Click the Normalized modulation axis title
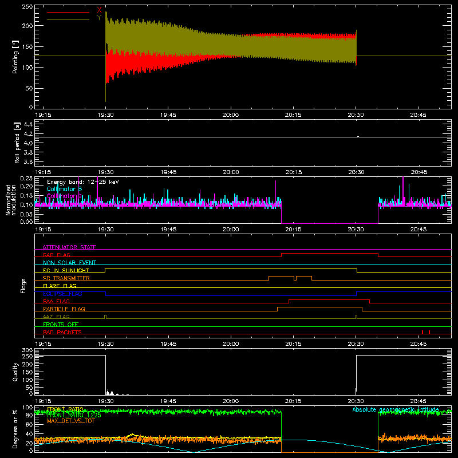458x458 pixels. pyautogui.click(x=11, y=200)
